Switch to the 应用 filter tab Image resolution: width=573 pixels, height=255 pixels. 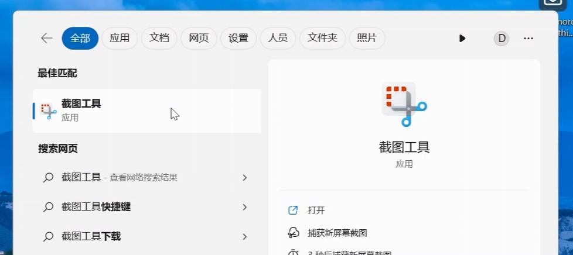click(120, 38)
